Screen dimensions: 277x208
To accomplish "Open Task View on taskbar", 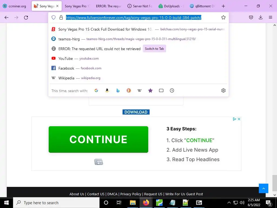I will (x=119, y=203).
